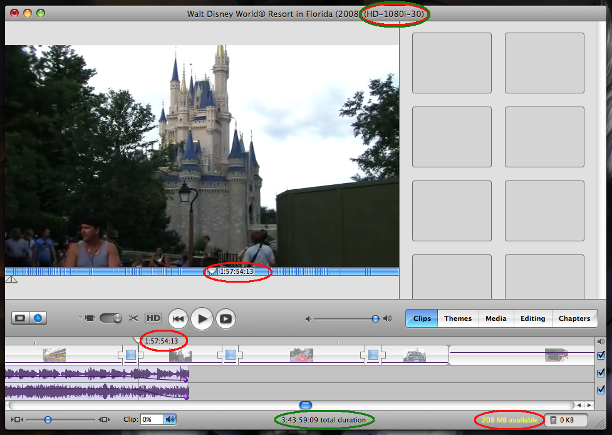The image size is (612, 435).
Task: Click the timeline zoom in icon
Action: [104, 420]
